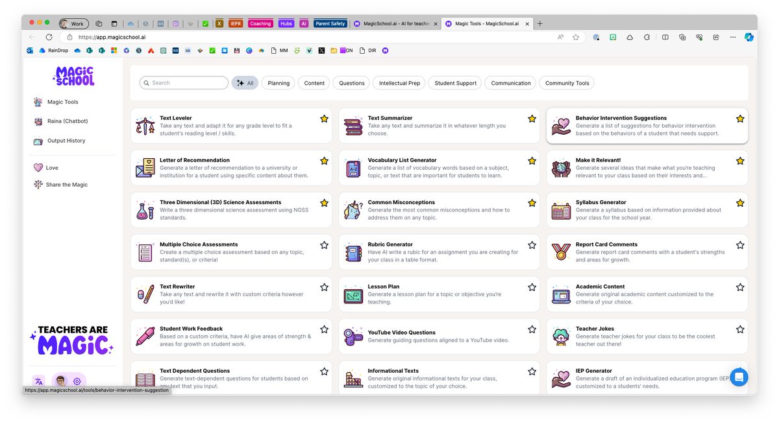Filter tools by Content

pyautogui.click(x=314, y=83)
